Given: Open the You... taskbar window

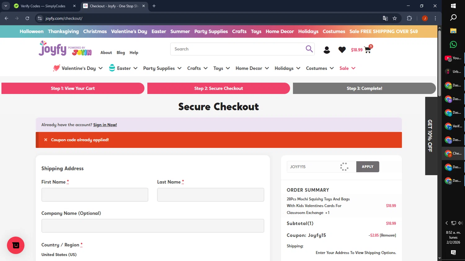Looking at the screenshot, I should coord(453,58).
